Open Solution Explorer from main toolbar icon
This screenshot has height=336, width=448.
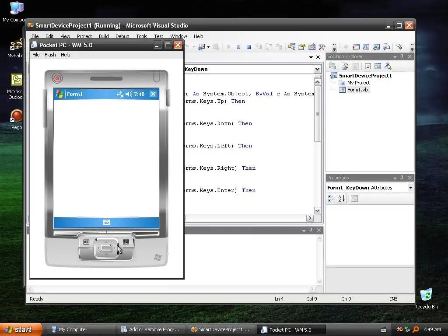click(291, 47)
